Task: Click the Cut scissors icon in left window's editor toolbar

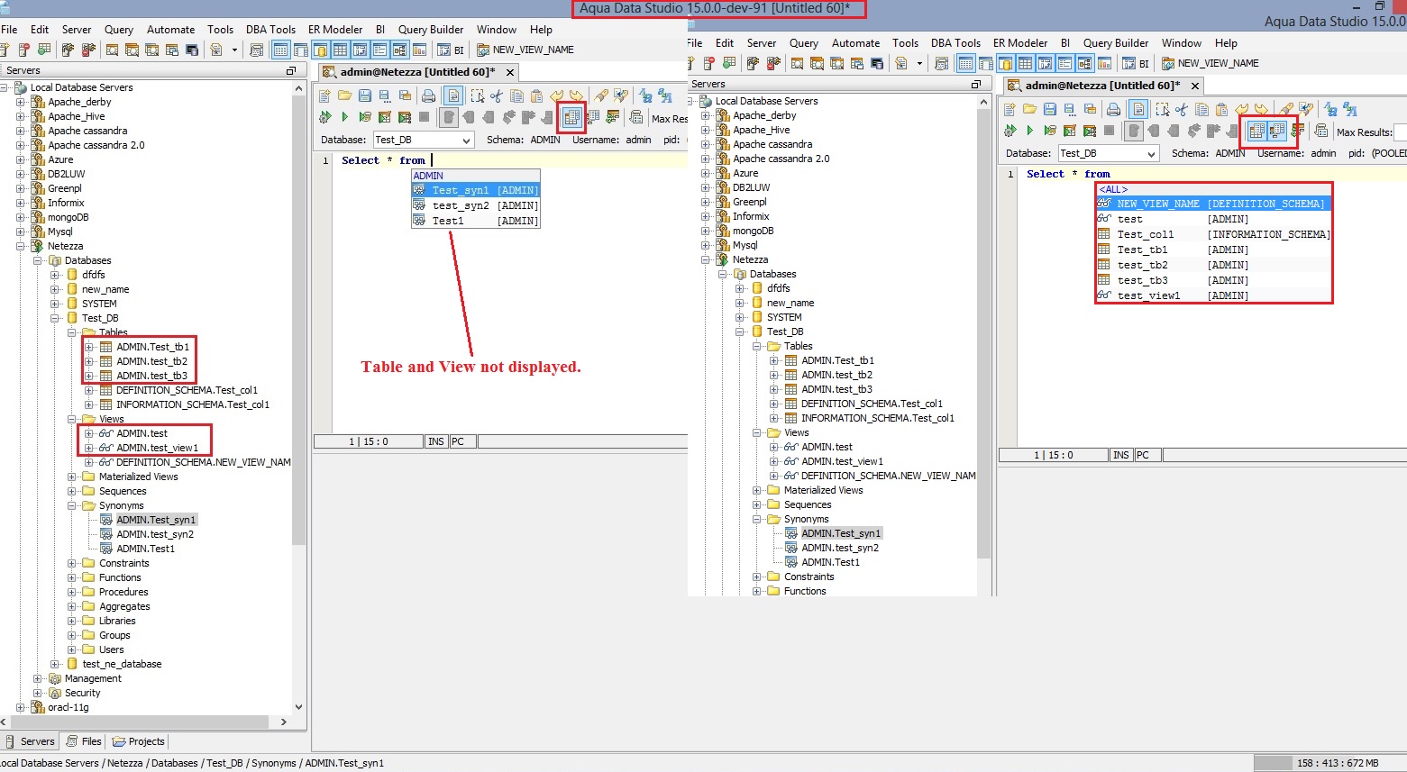Action: 496,95
